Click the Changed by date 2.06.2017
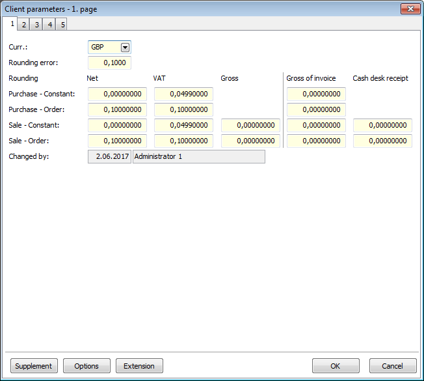Screen dimensions: 424x381 [x=109, y=156]
